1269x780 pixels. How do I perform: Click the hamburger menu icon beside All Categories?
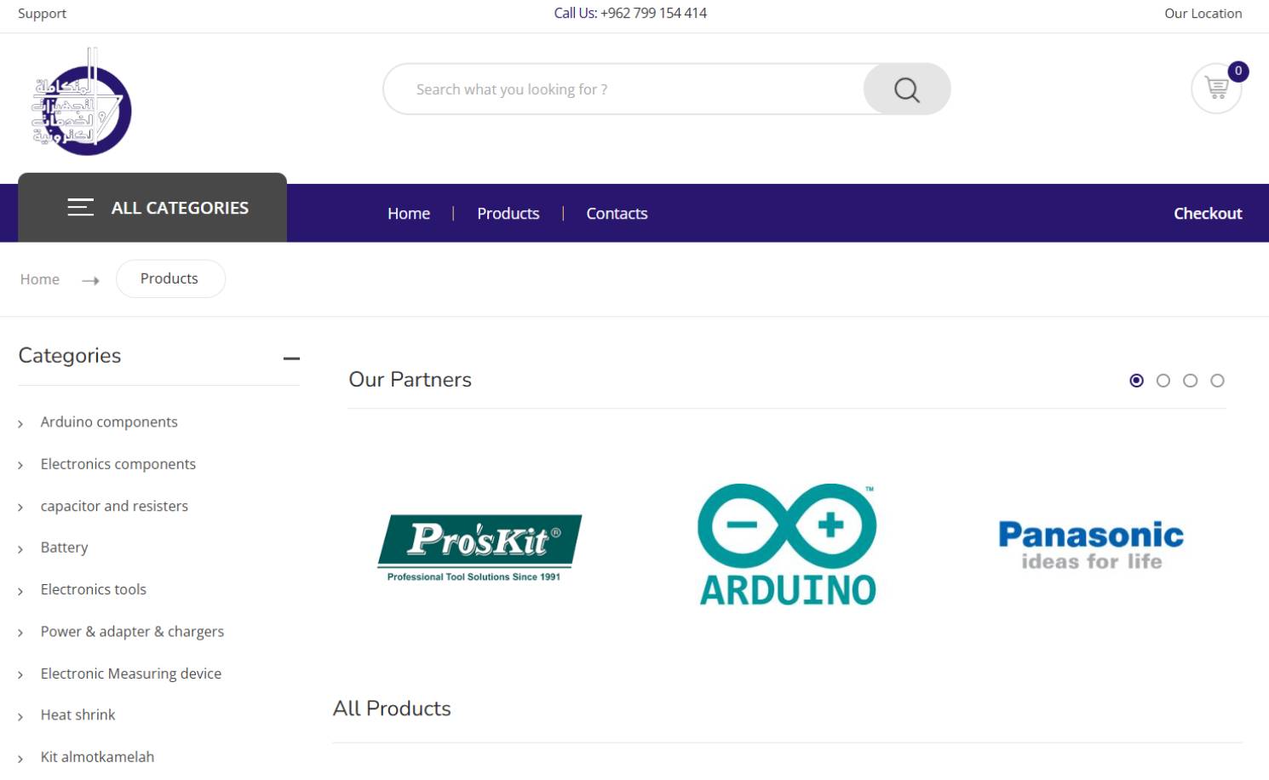[x=81, y=208]
